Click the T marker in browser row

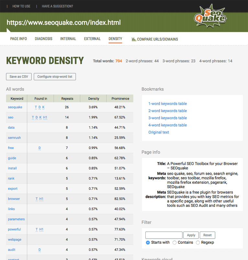(37, 199)
